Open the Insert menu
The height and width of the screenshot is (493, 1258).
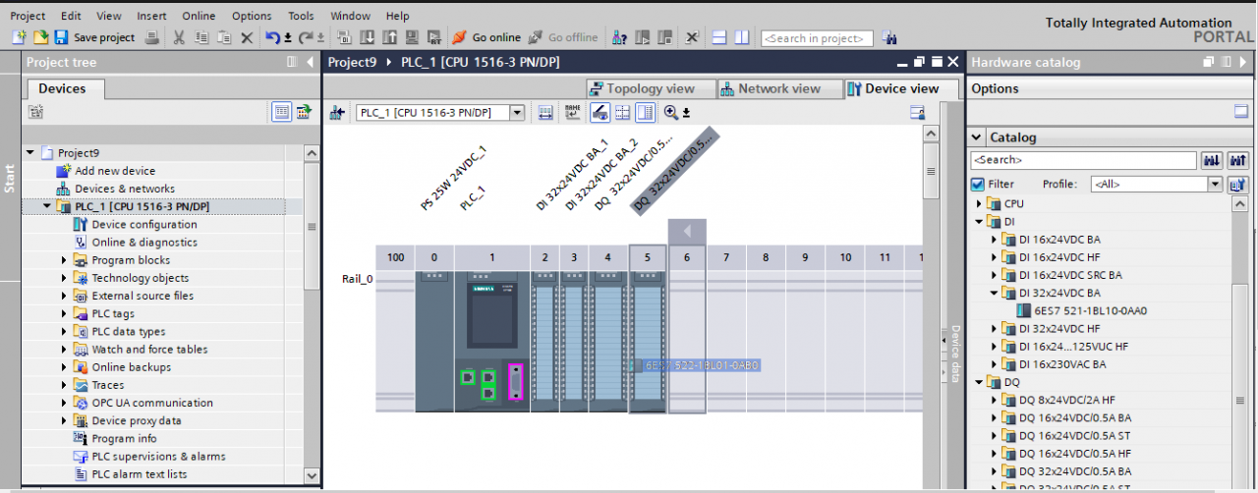point(151,16)
